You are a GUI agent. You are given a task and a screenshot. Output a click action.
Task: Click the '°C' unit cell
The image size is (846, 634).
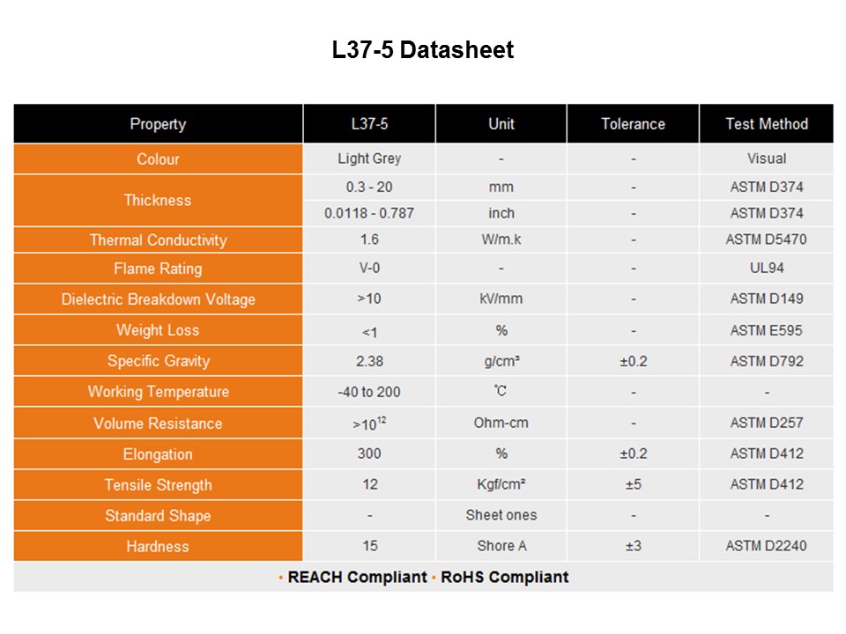[501, 391]
